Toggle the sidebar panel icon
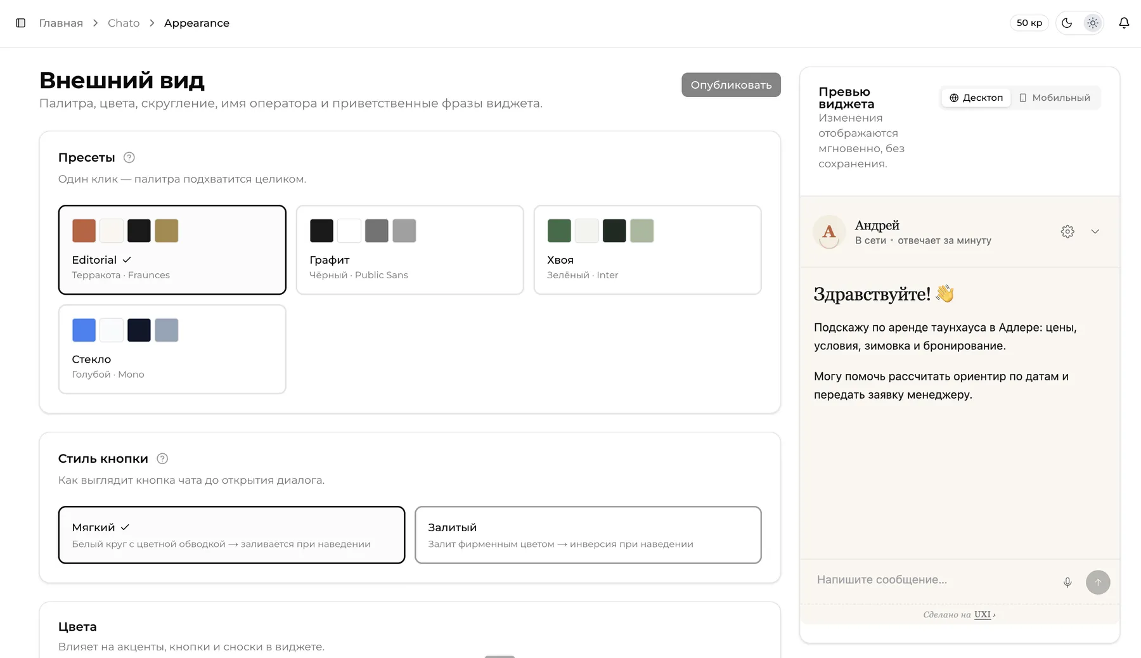Image resolution: width=1141 pixels, height=658 pixels. pyautogui.click(x=20, y=23)
